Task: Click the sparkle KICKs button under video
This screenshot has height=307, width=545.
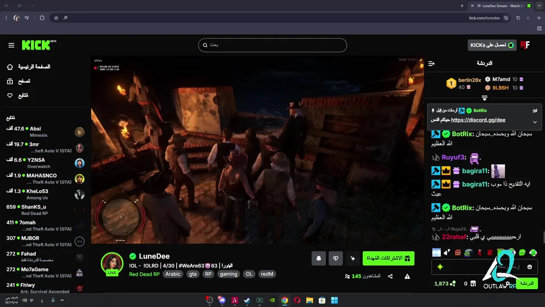Action: (x=353, y=258)
